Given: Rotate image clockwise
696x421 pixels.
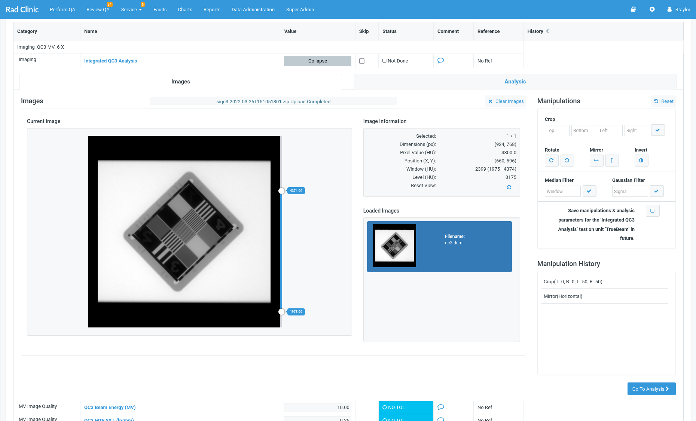Looking at the screenshot, I should [551, 161].
